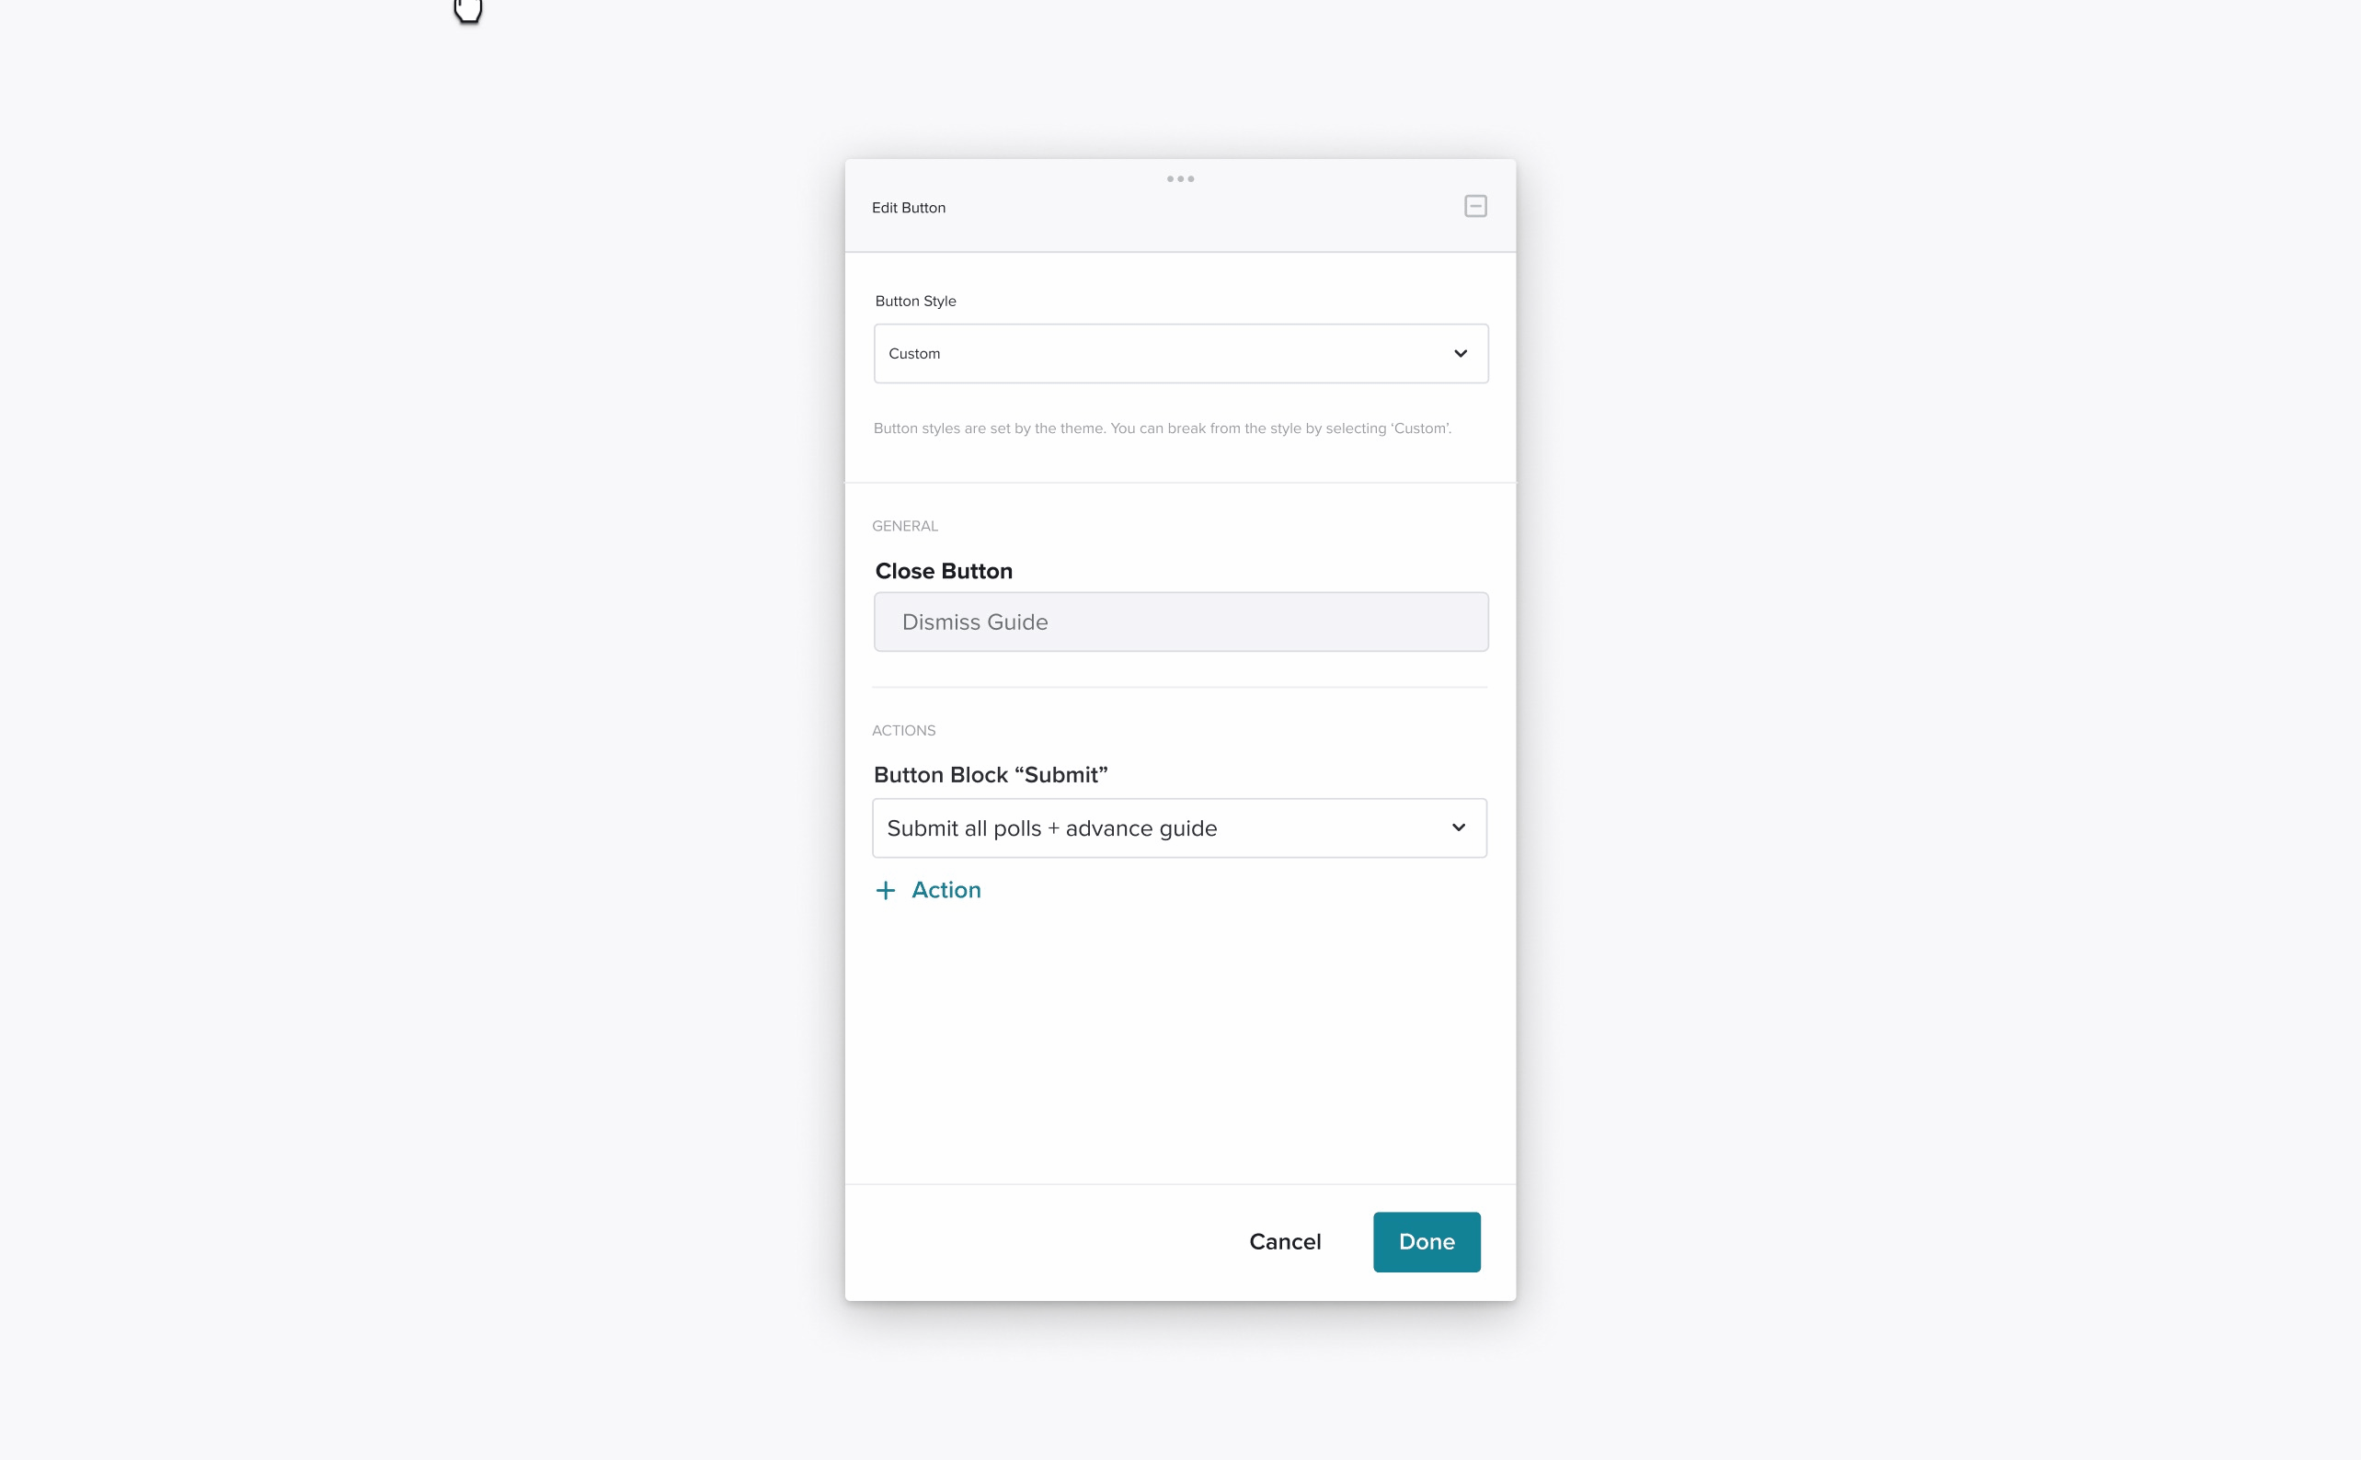This screenshot has width=2361, height=1460.
Task: Click the ACTIONS section label
Action: (x=903, y=731)
